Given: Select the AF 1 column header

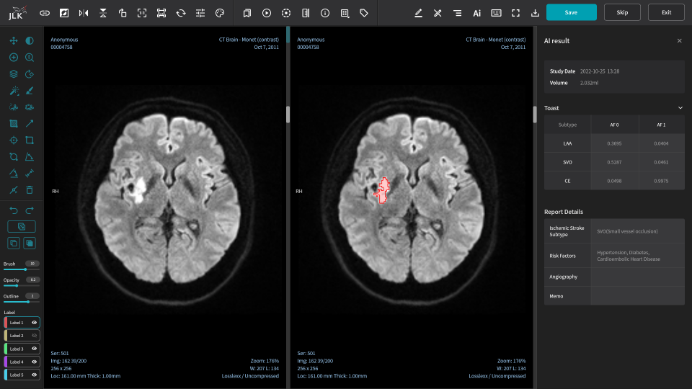Looking at the screenshot, I should pyautogui.click(x=661, y=125).
